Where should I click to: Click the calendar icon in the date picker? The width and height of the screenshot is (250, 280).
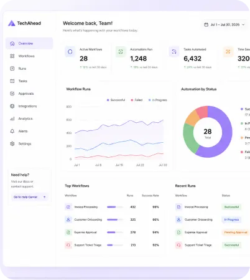[x=206, y=24]
